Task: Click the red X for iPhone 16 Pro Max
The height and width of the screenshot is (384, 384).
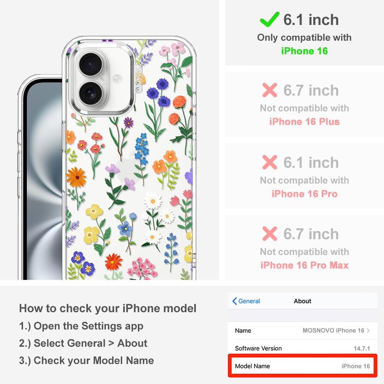Action: pos(270,233)
